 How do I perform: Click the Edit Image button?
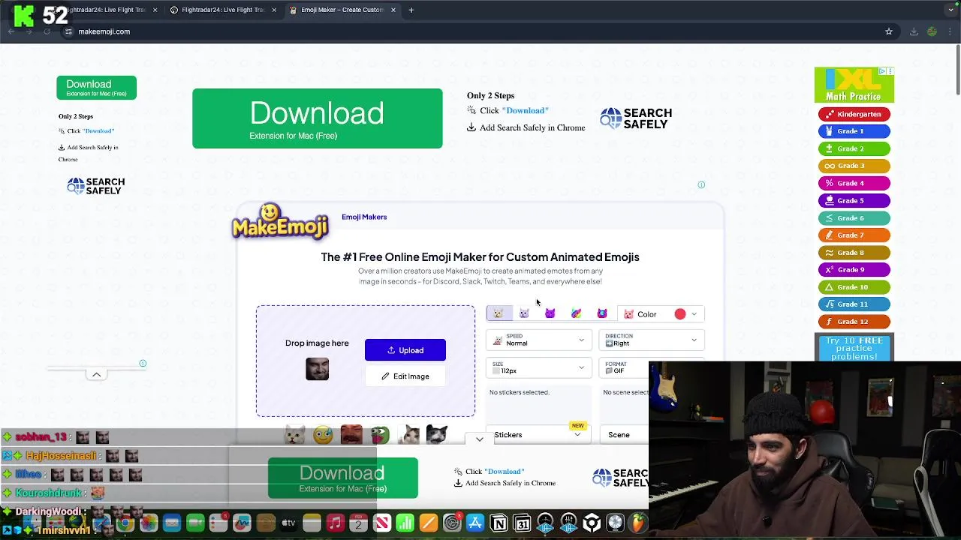(405, 376)
